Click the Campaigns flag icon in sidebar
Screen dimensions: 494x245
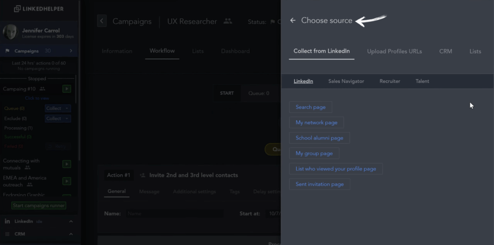[x=7, y=51]
